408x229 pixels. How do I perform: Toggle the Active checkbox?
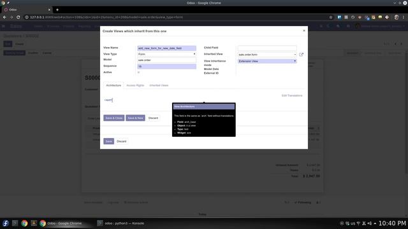[138, 72]
